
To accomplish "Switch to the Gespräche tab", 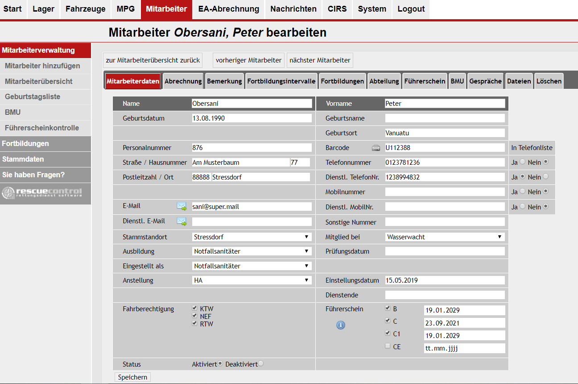I will point(486,81).
